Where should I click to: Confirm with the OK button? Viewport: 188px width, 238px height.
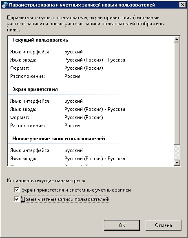coord(122,225)
